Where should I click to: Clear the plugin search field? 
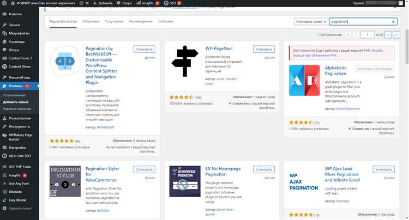coord(393,22)
